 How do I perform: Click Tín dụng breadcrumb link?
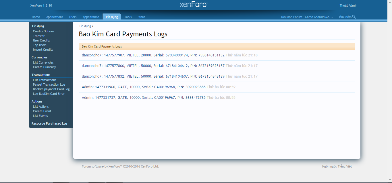click(85, 26)
